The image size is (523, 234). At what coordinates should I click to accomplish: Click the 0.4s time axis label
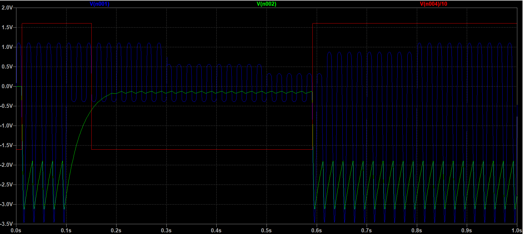[216, 230]
